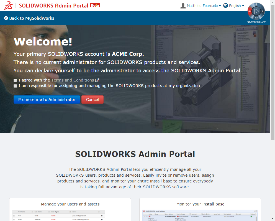Click the Monitor your install base preview
Viewport: 275px width, 221px height.
pyautogui.click(x=200, y=215)
